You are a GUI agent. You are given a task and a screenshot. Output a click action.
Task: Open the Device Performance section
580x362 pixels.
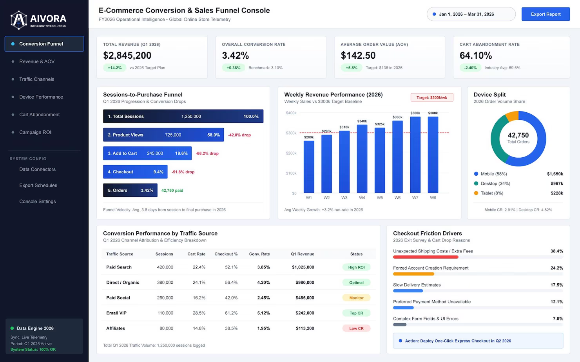tap(41, 97)
